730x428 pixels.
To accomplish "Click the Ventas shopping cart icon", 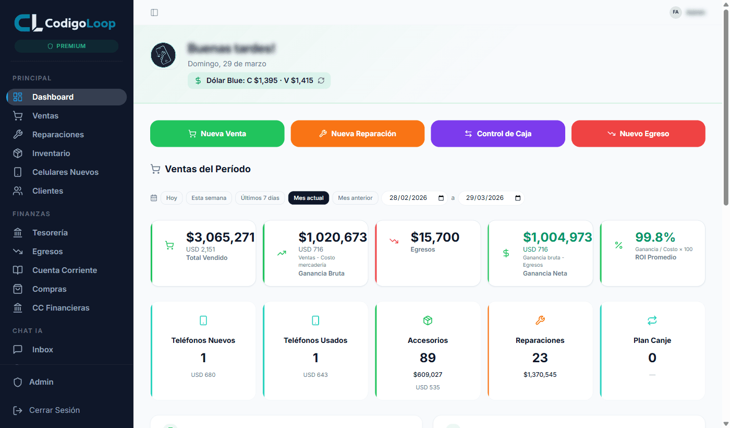I will 18,115.
